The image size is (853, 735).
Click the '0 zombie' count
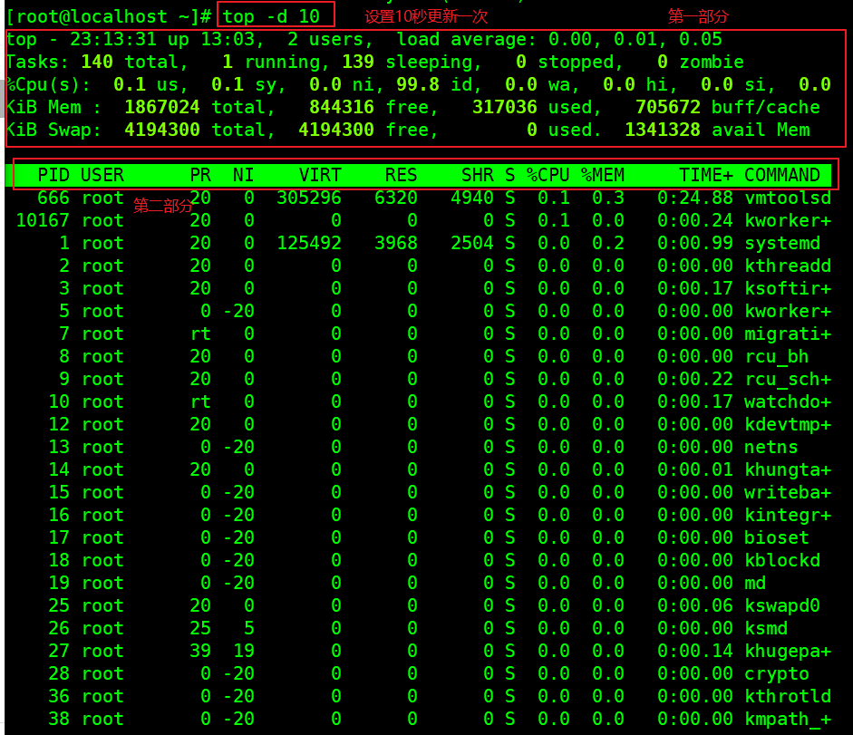click(701, 62)
